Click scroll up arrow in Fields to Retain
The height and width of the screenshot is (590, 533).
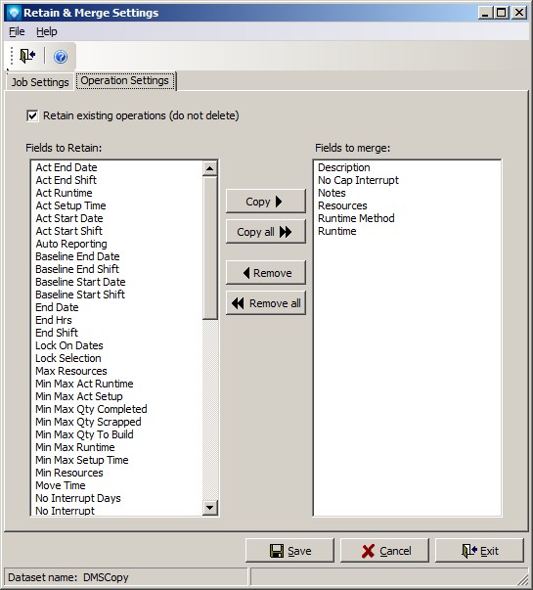click(210, 168)
